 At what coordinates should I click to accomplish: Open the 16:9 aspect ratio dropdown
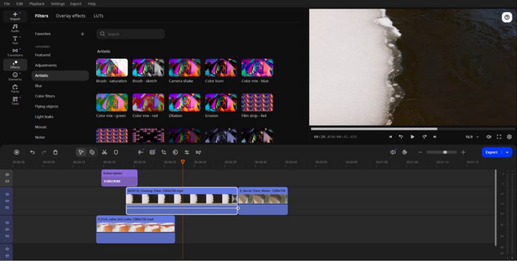point(472,137)
